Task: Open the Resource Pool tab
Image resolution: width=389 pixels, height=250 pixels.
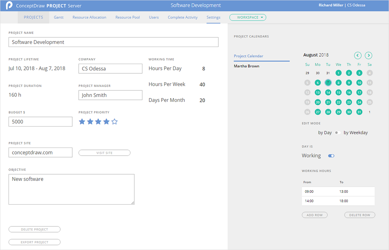Action: (x=128, y=17)
